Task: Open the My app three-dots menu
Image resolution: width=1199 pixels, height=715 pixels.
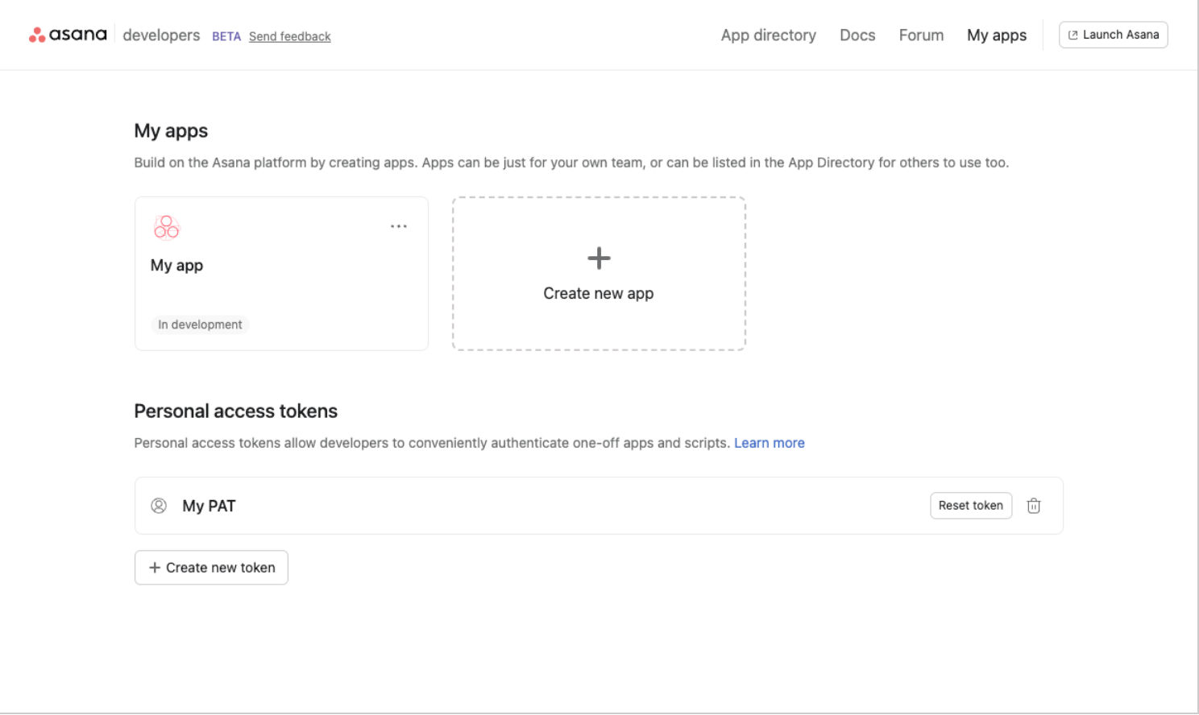Action: pyautogui.click(x=398, y=226)
